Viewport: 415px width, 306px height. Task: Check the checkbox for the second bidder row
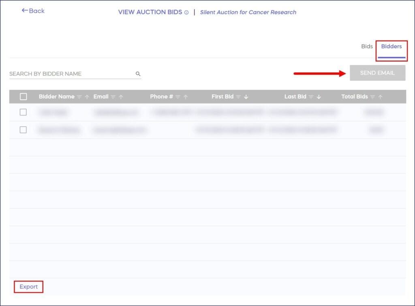click(x=23, y=130)
